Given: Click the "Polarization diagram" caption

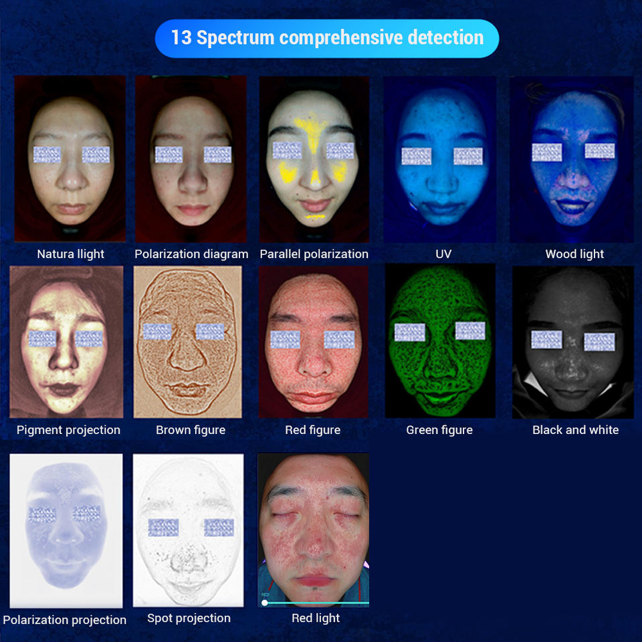Looking at the screenshot, I should pyautogui.click(x=191, y=254).
